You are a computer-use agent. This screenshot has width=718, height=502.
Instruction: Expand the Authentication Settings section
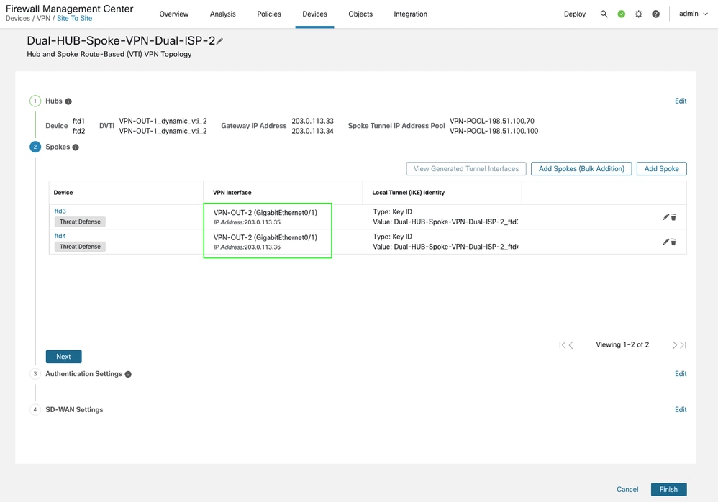(x=83, y=374)
